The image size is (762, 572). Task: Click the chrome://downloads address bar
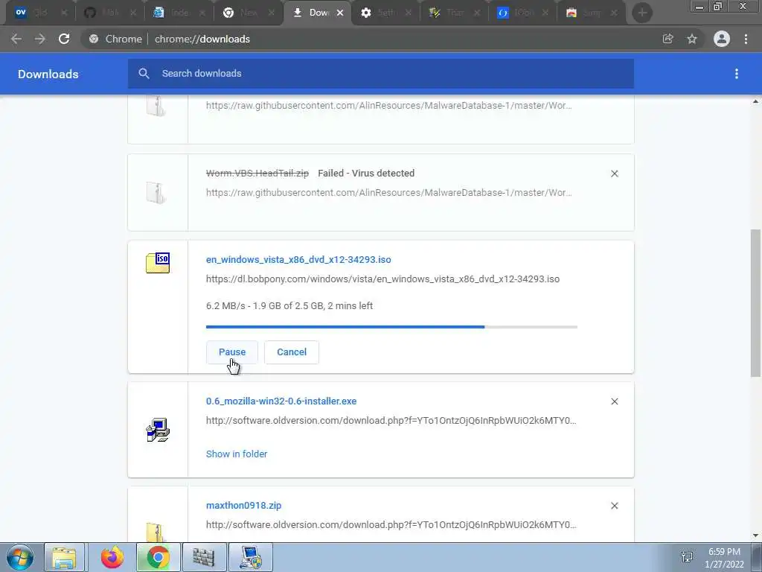(x=202, y=39)
